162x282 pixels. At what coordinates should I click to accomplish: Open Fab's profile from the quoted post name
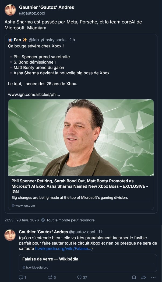(x=17, y=40)
